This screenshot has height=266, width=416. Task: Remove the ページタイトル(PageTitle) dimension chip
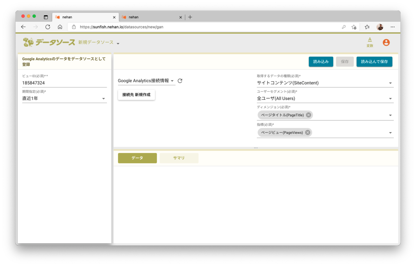pyautogui.click(x=308, y=115)
